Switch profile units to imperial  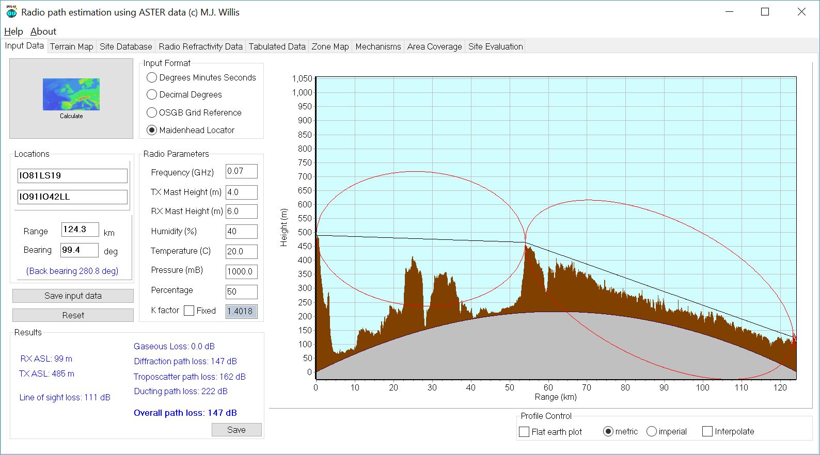click(x=652, y=431)
